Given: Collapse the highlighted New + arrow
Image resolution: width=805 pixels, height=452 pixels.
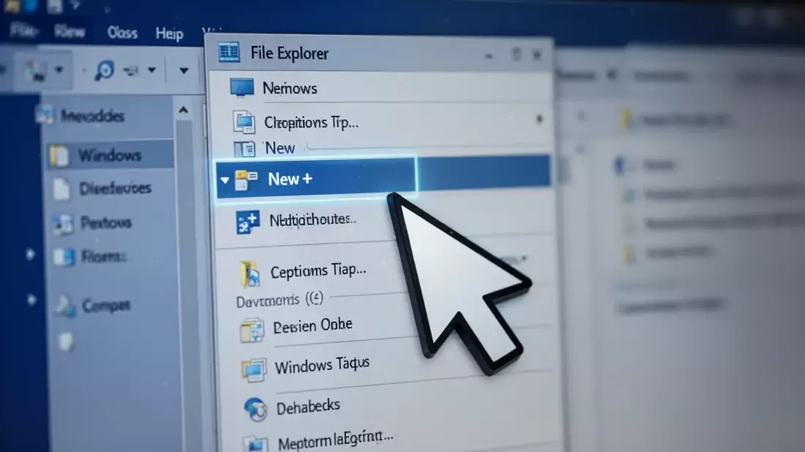Looking at the screenshot, I should (x=225, y=180).
